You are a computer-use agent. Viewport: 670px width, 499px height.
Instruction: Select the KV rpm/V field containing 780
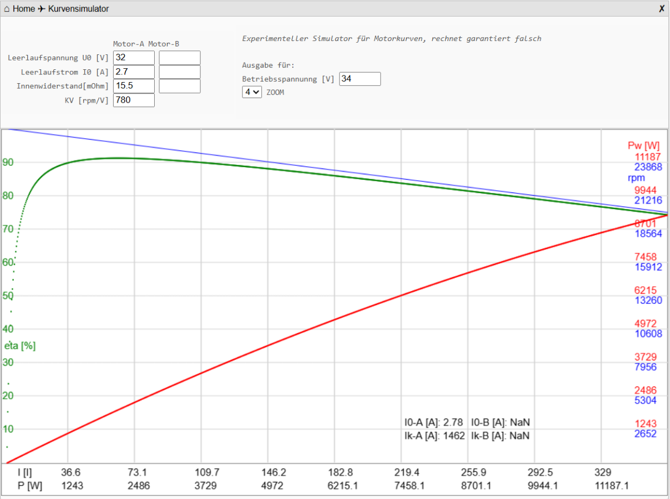tap(134, 100)
